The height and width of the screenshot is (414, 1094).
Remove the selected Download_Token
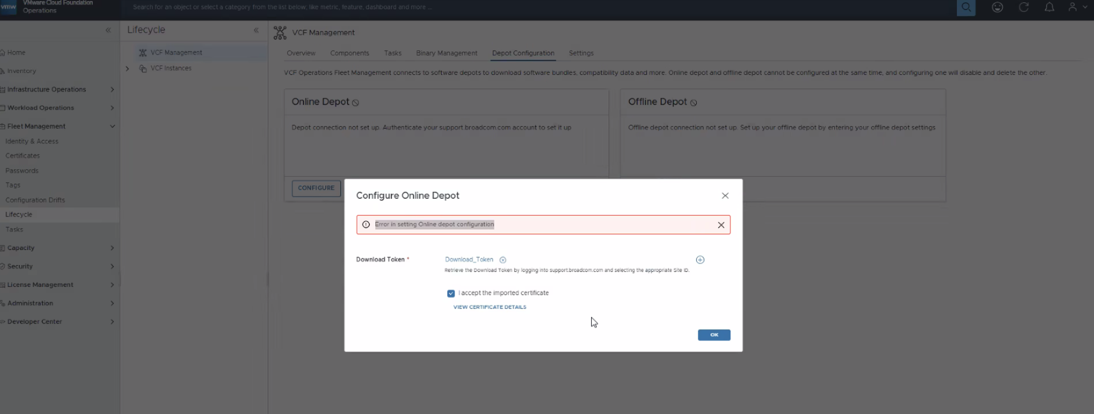coord(503,260)
